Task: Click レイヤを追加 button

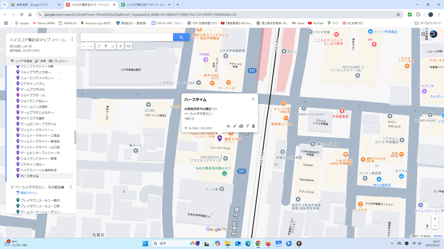Action: click(21, 61)
